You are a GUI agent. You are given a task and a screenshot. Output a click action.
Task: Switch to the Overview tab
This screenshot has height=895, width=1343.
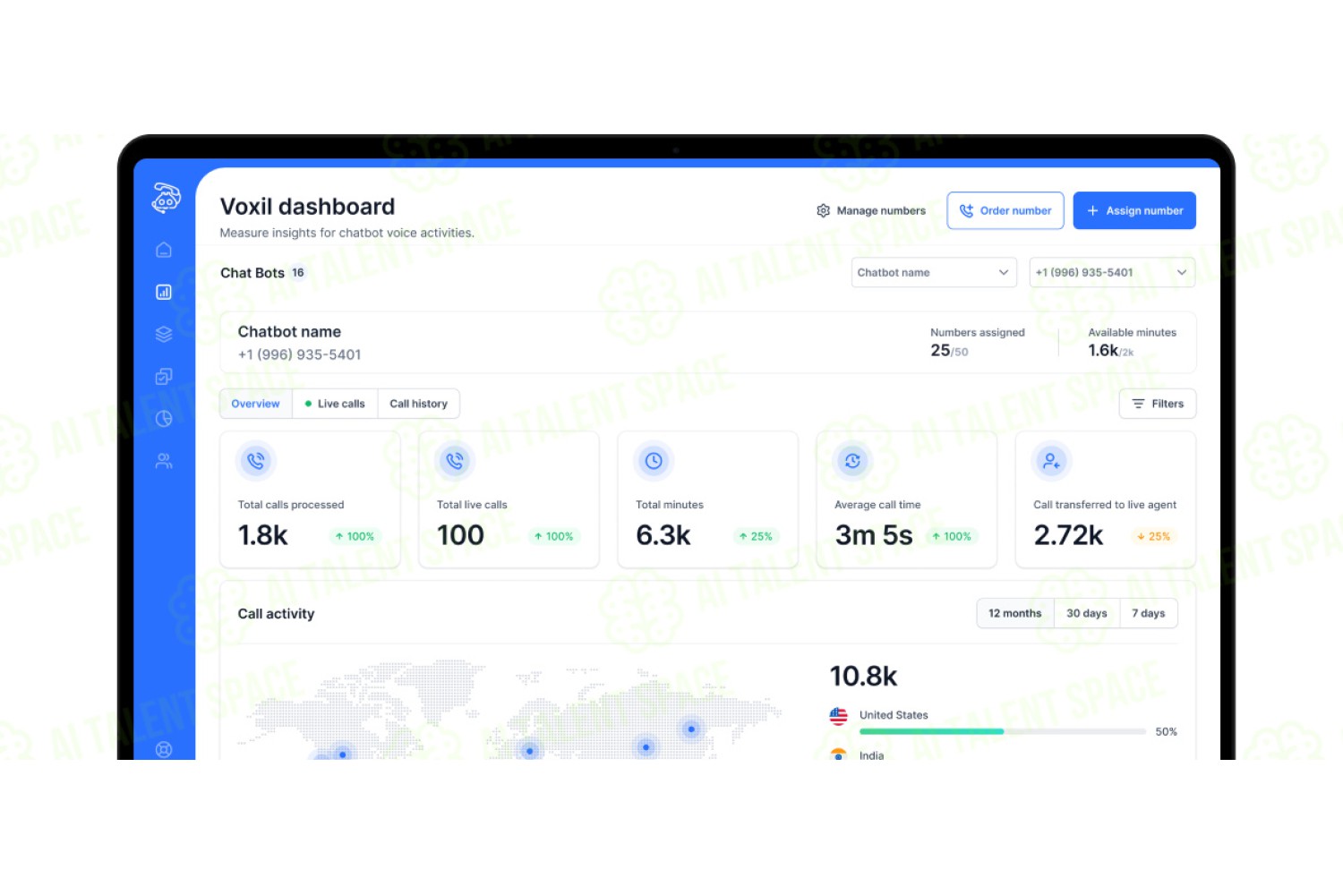(256, 404)
